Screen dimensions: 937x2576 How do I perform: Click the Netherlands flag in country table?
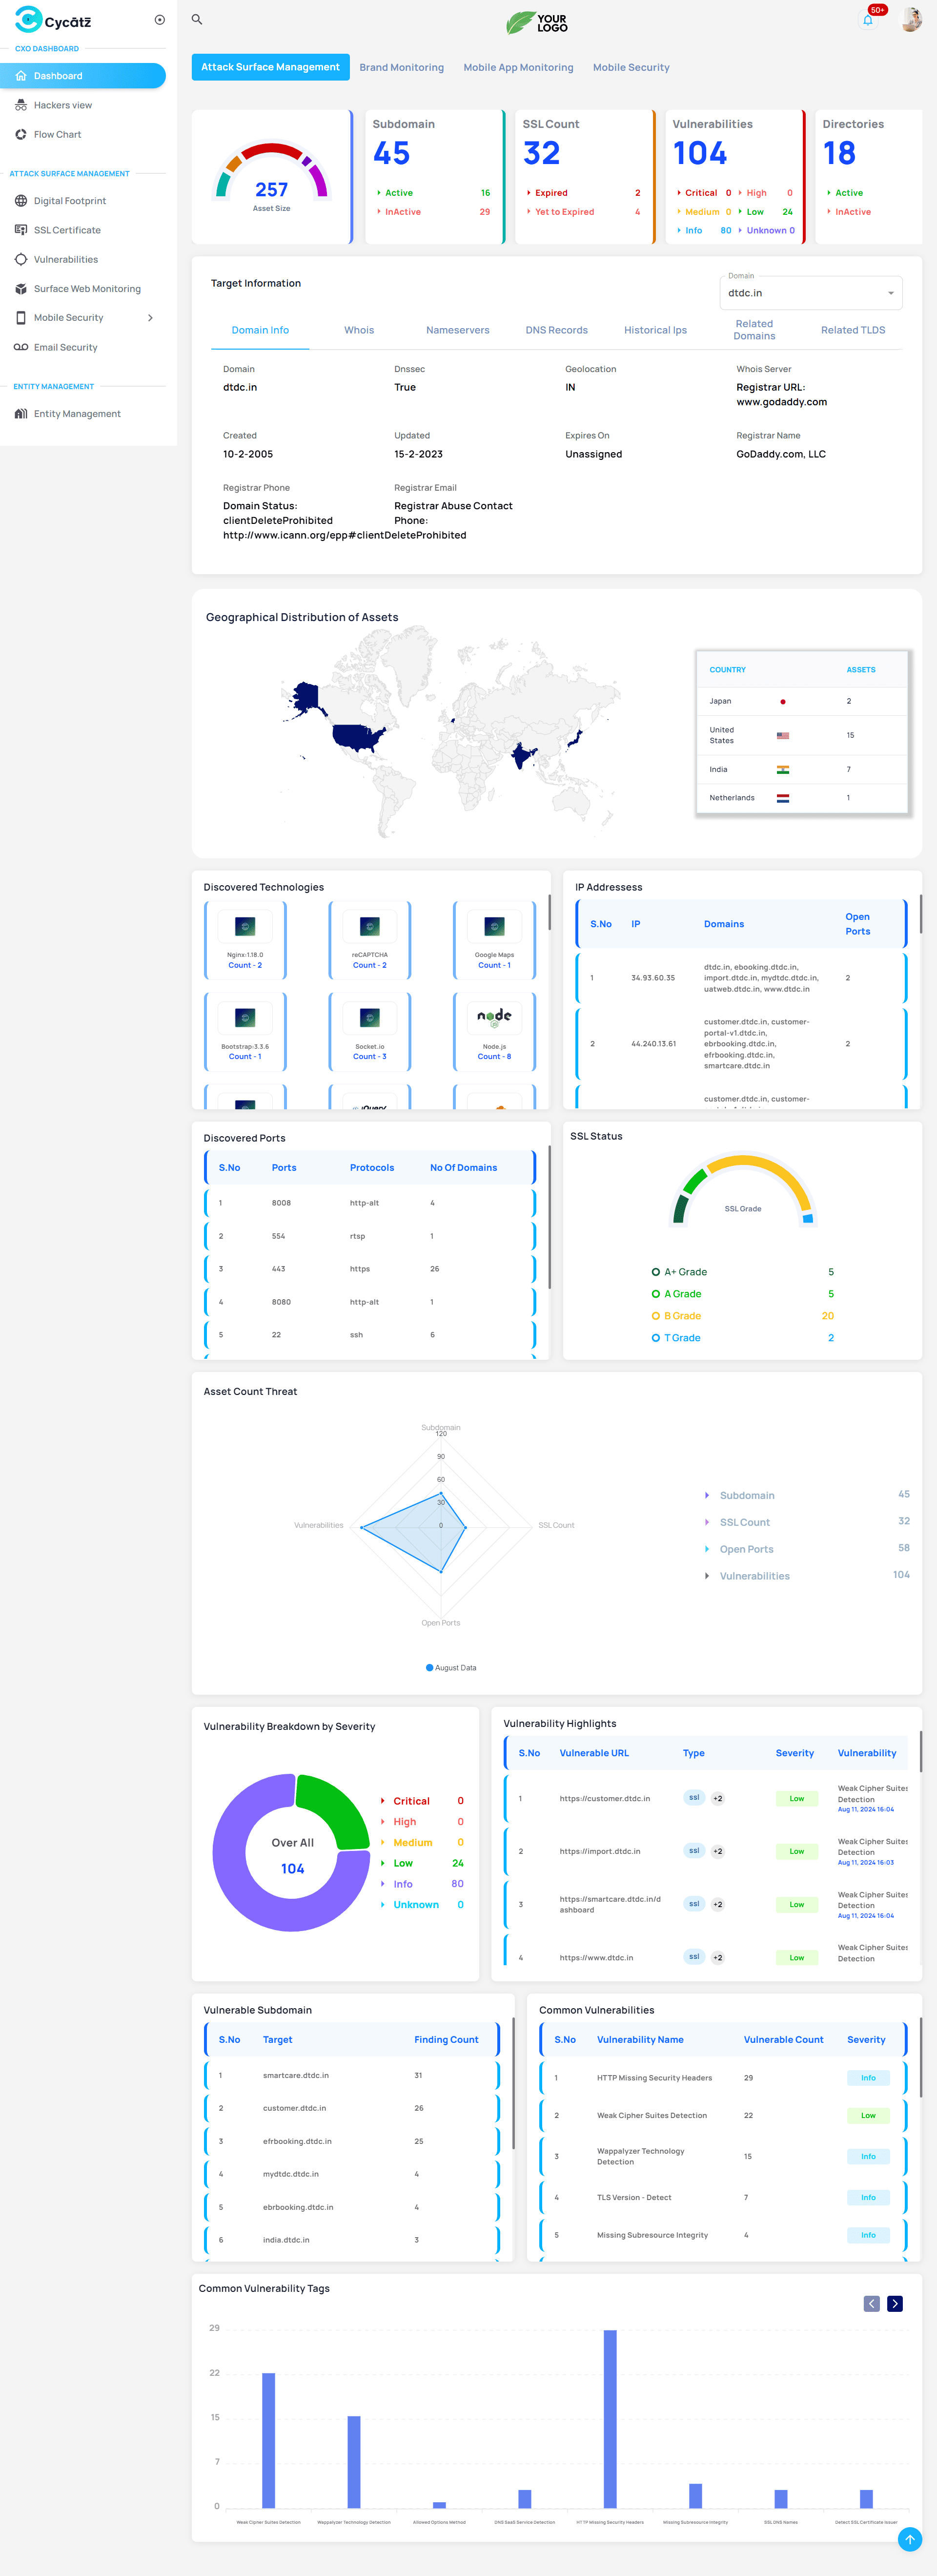pos(783,798)
